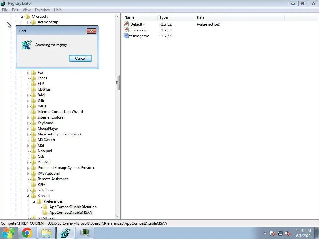The image size is (319, 239).
Task: Expand the IME key
Action: click(x=28, y=101)
